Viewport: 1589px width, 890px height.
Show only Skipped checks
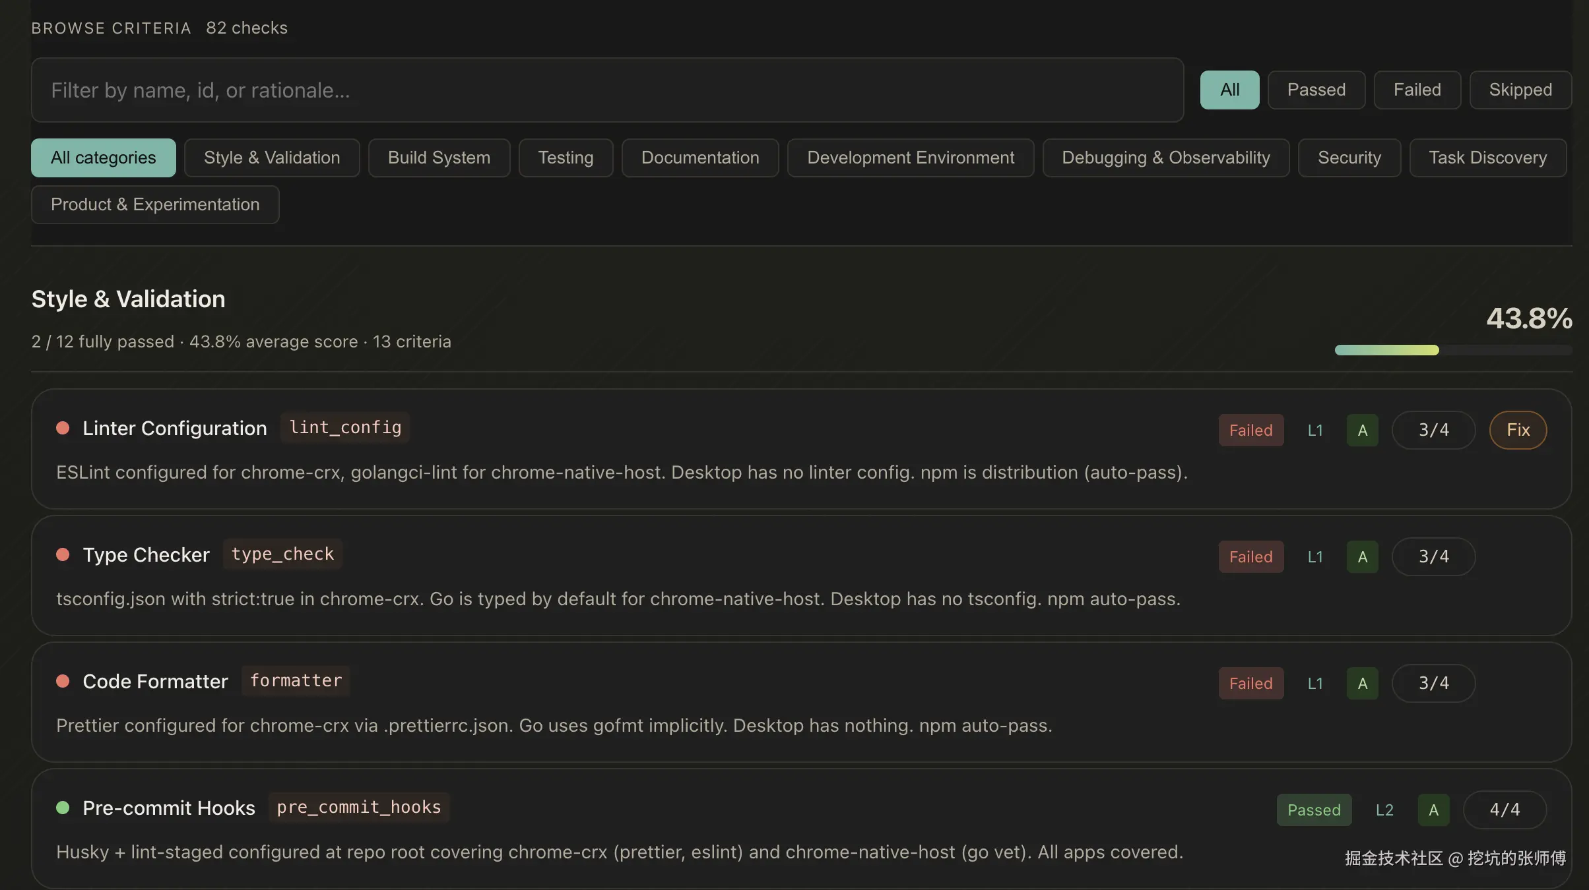(1520, 90)
